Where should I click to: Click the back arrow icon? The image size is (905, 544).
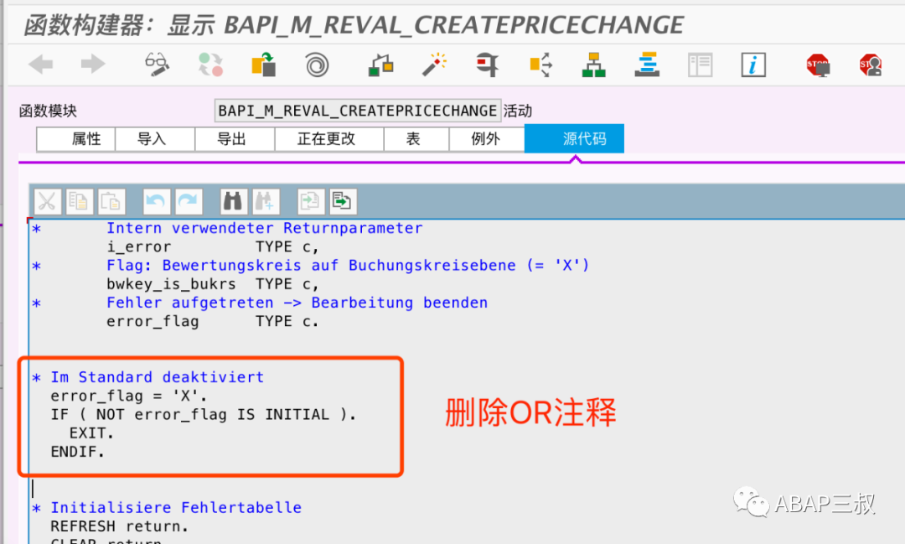[41, 64]
